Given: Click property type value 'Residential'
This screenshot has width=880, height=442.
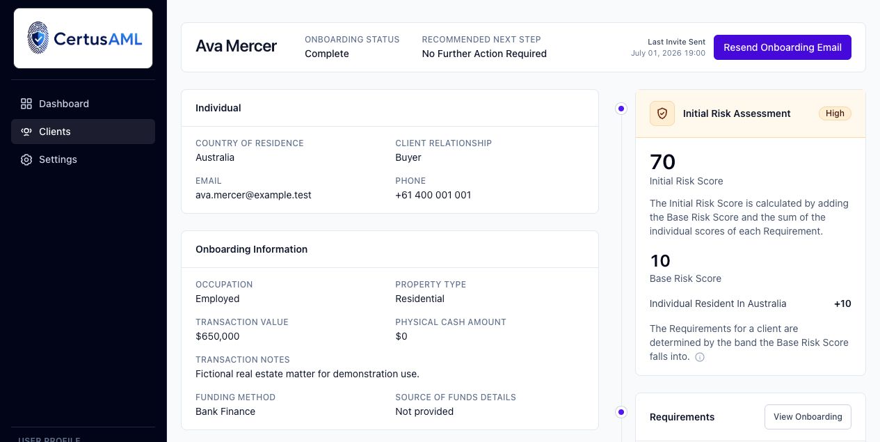Looking at the screenshot, I should tap(419, 299).
